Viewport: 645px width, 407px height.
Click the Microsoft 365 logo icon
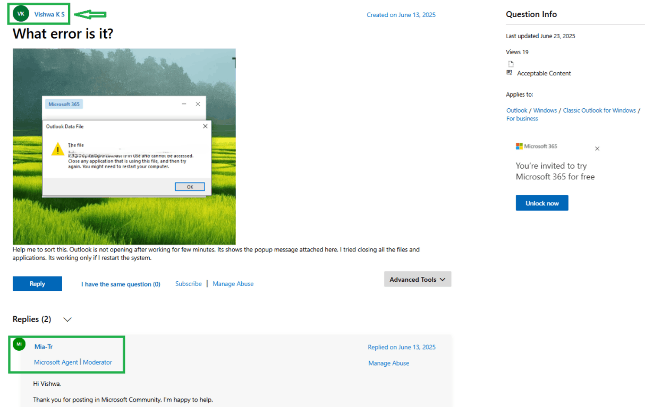pos(519,146)
